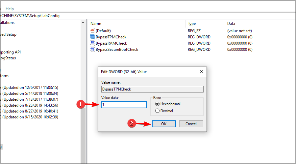This screenshot has width=296, height=164.
Task: Select the tree entry updated on 8/23/2019
Action: click(30, 105)
